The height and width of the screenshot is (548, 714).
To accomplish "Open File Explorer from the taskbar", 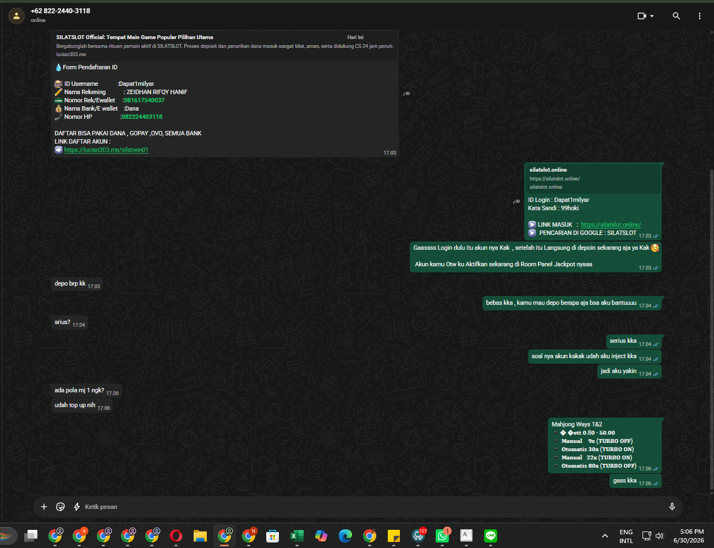I will coord(200,535).
